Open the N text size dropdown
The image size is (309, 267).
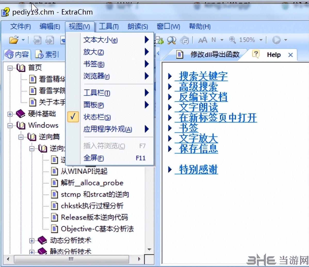pos(222,40)
